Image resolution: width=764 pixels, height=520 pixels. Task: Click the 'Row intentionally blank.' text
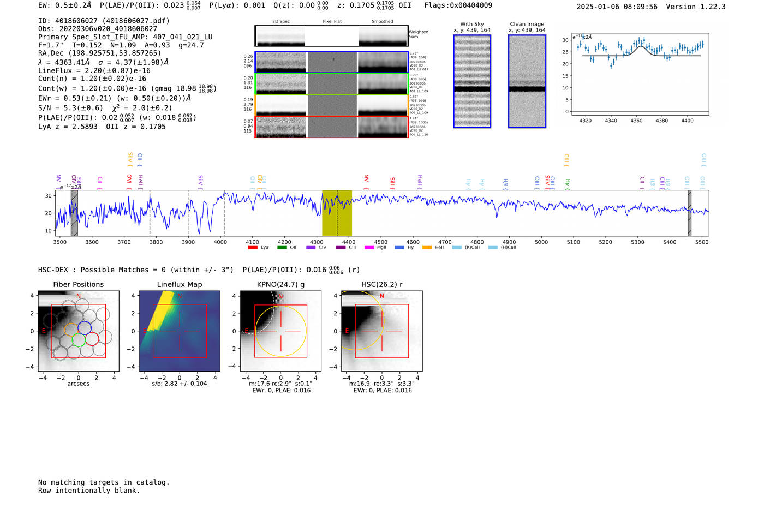pyautogui.click(x=89, y=491)
